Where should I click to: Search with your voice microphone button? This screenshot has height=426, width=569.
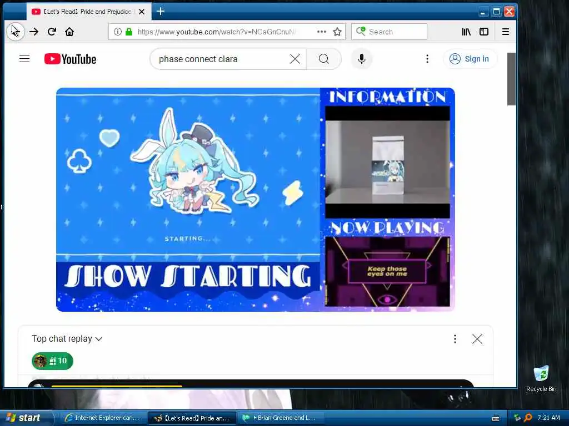coord(361,59)
